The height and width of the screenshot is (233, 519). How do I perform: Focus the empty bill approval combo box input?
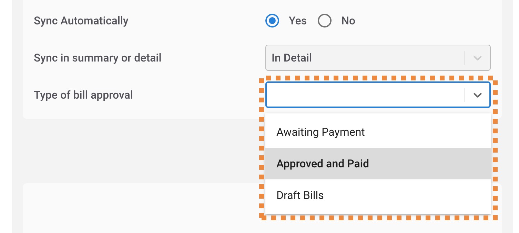pos(365,95)
